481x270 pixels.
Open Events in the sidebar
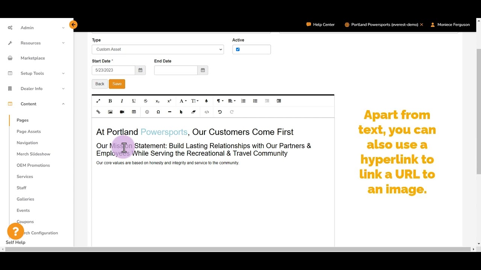click(x=23, y=210)
